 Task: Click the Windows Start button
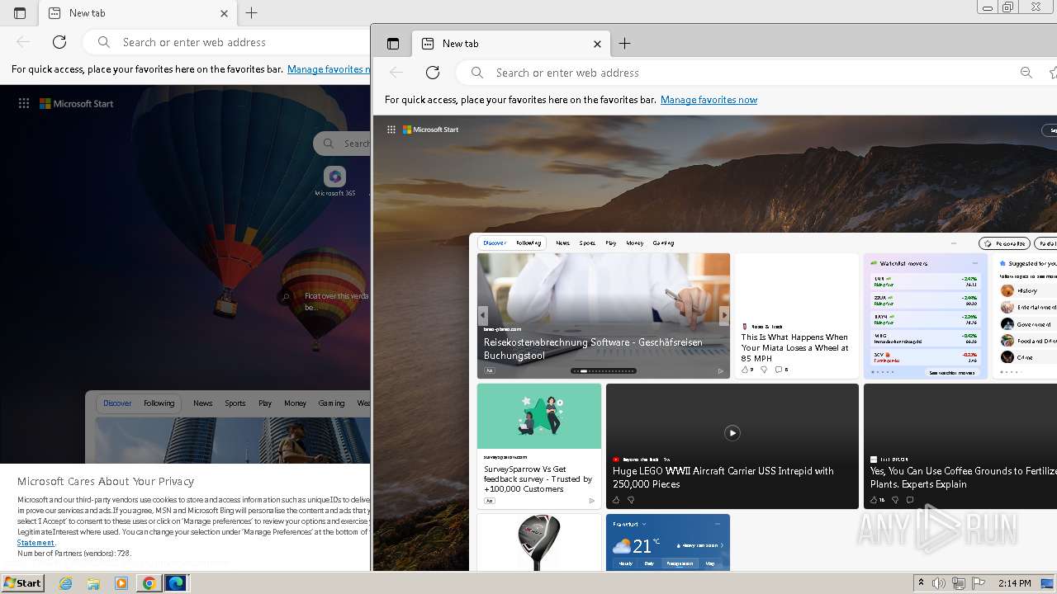pyautogui.click(x=22, y=582)
